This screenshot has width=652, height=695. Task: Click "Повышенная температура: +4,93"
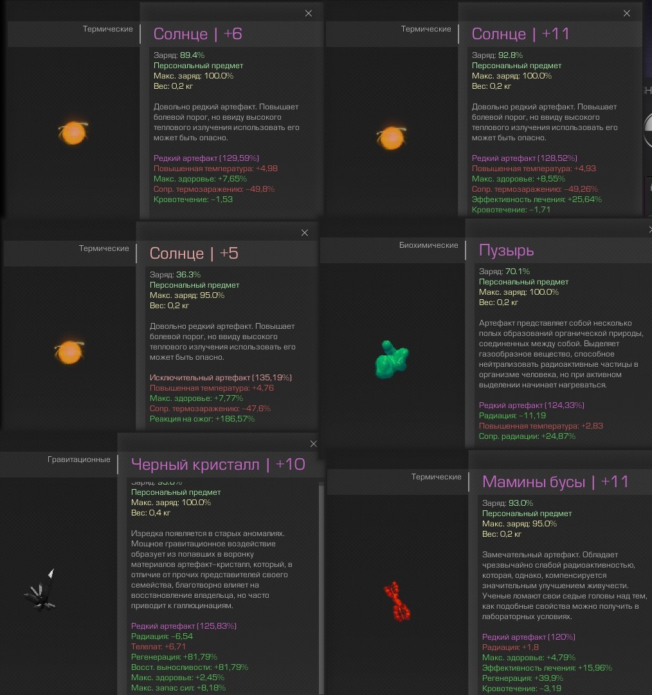533,169
